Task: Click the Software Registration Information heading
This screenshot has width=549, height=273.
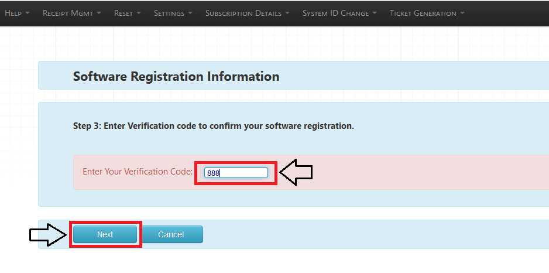Action: point(176,76)
